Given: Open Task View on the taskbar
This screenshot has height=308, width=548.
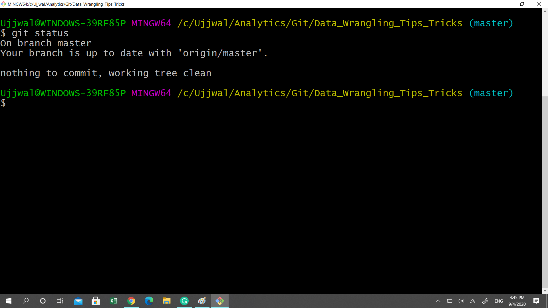Looking at the screenshot, I should tap(60, 301).
